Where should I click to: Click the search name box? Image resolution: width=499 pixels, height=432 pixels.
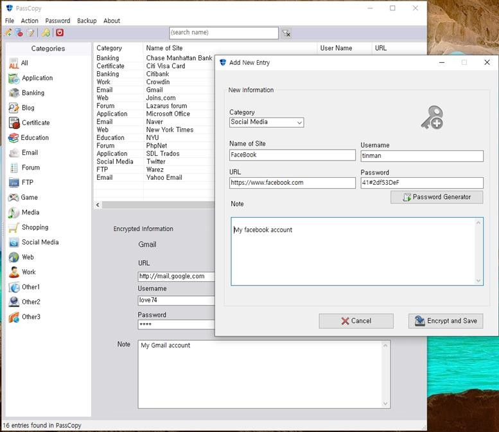coord(223,33)
